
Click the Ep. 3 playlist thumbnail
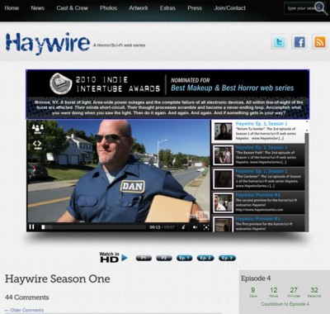pos(224,131)
